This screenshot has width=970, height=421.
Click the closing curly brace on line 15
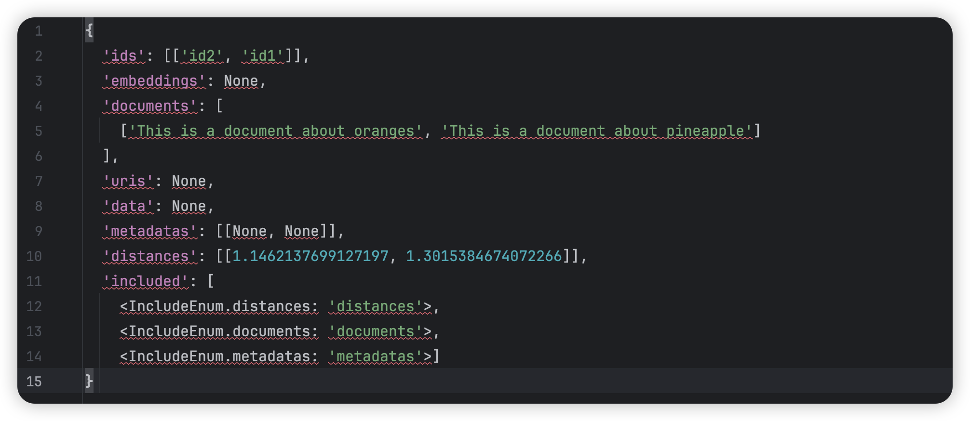click(89, 381)
